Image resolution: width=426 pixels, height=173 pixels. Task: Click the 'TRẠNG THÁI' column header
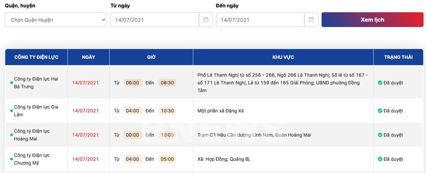coord(398,57)
